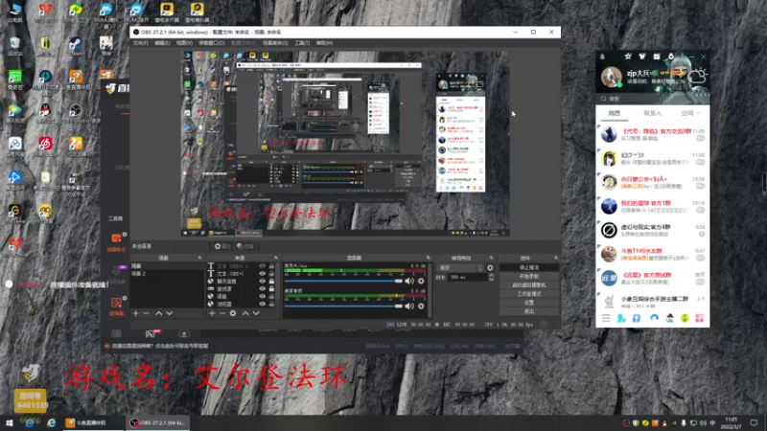Viewport: 767px width, 431px height.
Task: Open QQ main menu hamburger icon
Action: tap(606, 318)
